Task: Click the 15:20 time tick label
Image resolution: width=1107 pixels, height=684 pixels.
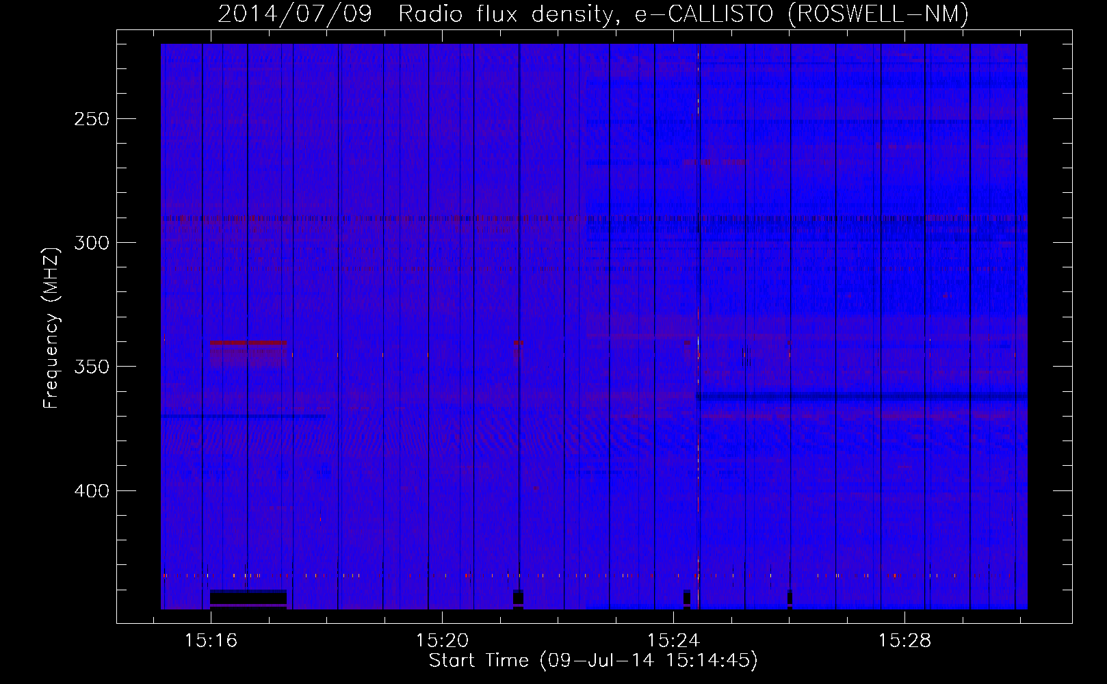Action: [442, 640]
